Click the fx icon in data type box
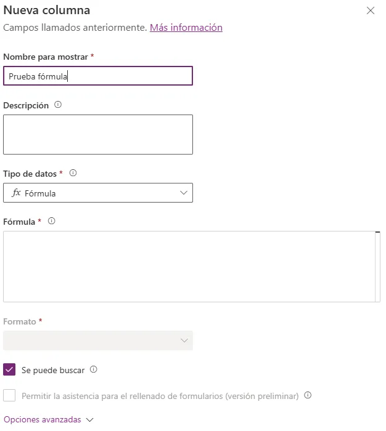The image size is (386, 431). pos(16,193)
